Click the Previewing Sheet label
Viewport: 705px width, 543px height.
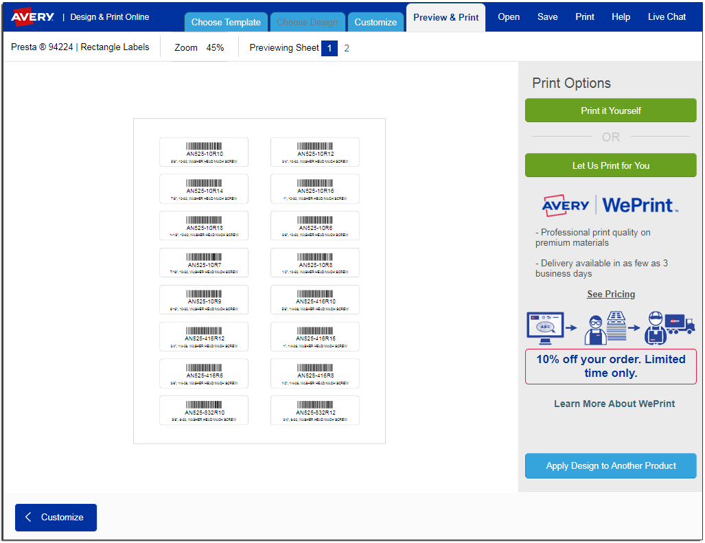[x=284, y=47]
